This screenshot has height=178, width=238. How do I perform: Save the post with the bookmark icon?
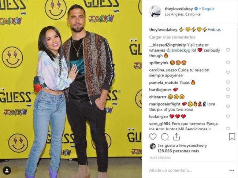tap(232, 137)
